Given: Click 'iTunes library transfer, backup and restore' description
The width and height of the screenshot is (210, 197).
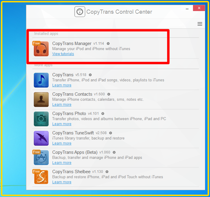Looking at the screenshot, I should [88, 138].
